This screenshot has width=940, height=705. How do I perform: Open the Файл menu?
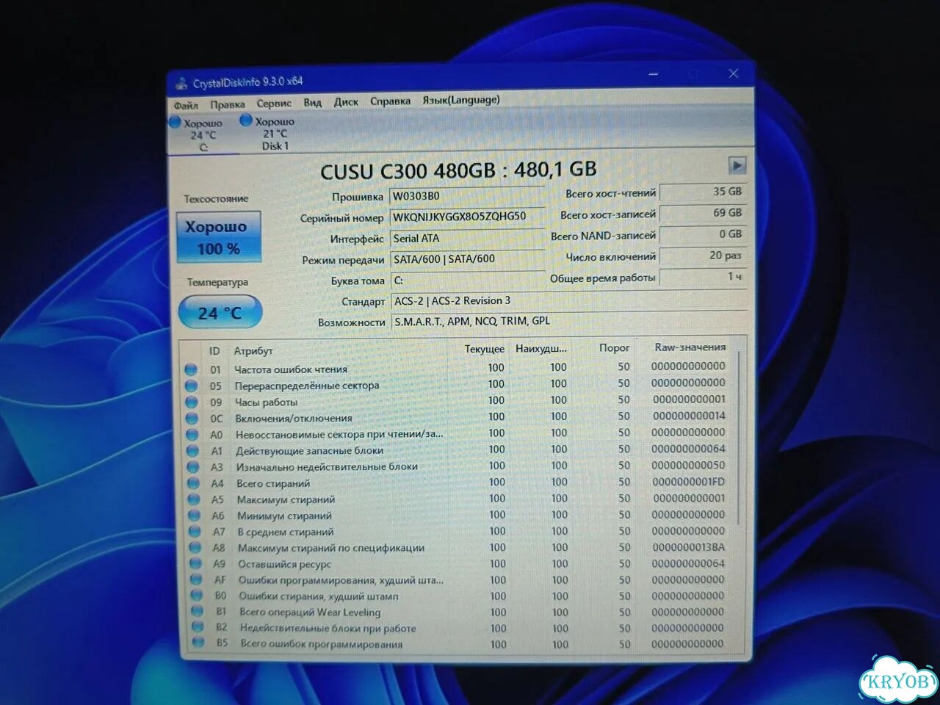[186, 105]
